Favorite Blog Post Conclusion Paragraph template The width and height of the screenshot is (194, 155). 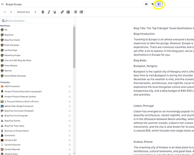click(70, 111)
